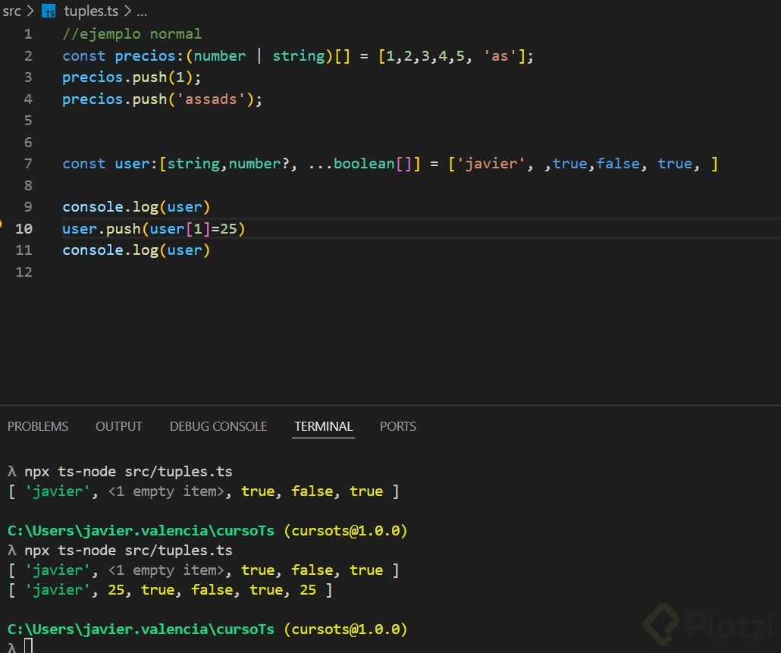Image resolution: width=781 pixels, height=653 pixels.
Task: Click the 'as' string literal on line 2
Action: pos(500,56)
